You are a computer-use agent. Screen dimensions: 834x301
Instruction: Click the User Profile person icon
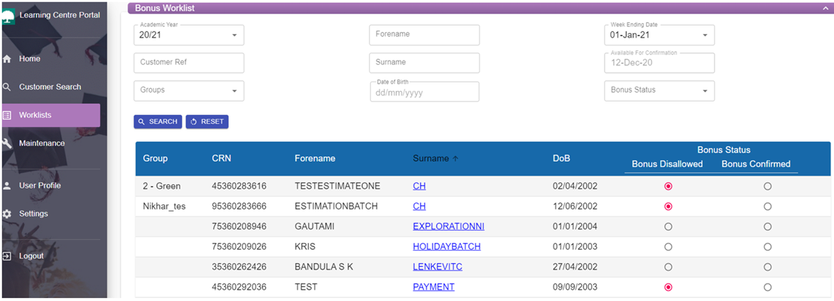7,185
